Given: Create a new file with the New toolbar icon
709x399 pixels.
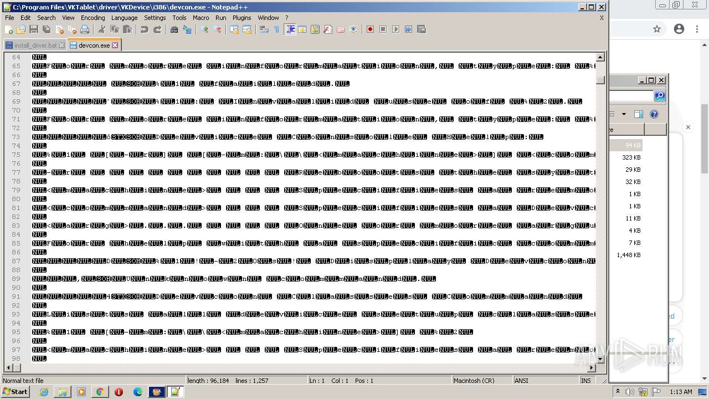Looking at the screenshot, I should click(8, 29).
